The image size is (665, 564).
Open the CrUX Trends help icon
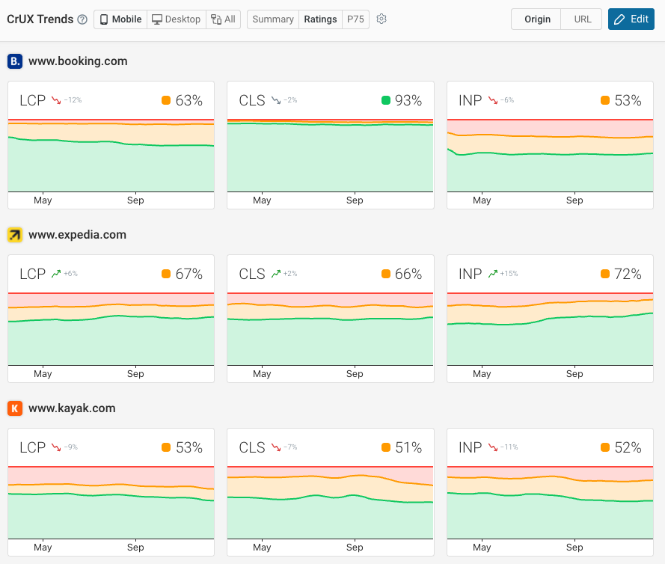pos(81,19)
